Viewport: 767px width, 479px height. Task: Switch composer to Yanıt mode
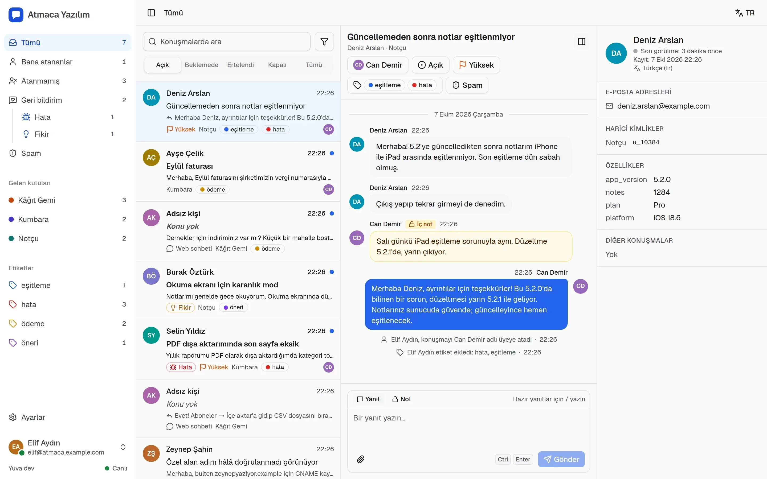(x=368, y=399)
